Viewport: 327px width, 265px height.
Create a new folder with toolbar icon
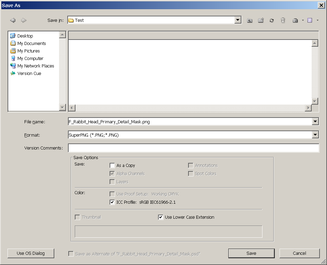click(x=261, y=20)
